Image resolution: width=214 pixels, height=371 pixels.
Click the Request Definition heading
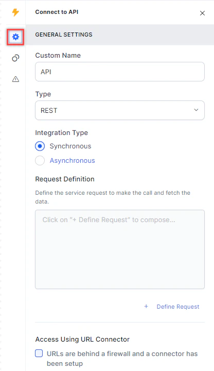click(x=65, y=179)
